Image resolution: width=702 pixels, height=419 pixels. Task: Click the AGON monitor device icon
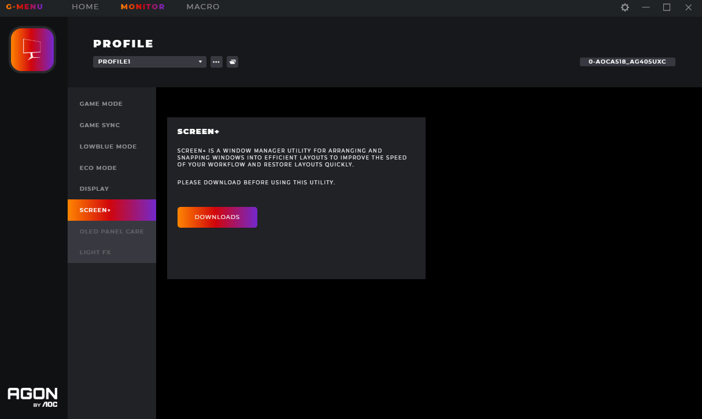(x=32, y=50)
